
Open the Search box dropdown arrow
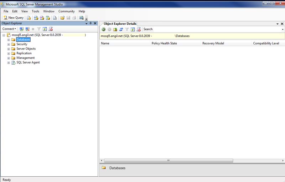(283, 29)
